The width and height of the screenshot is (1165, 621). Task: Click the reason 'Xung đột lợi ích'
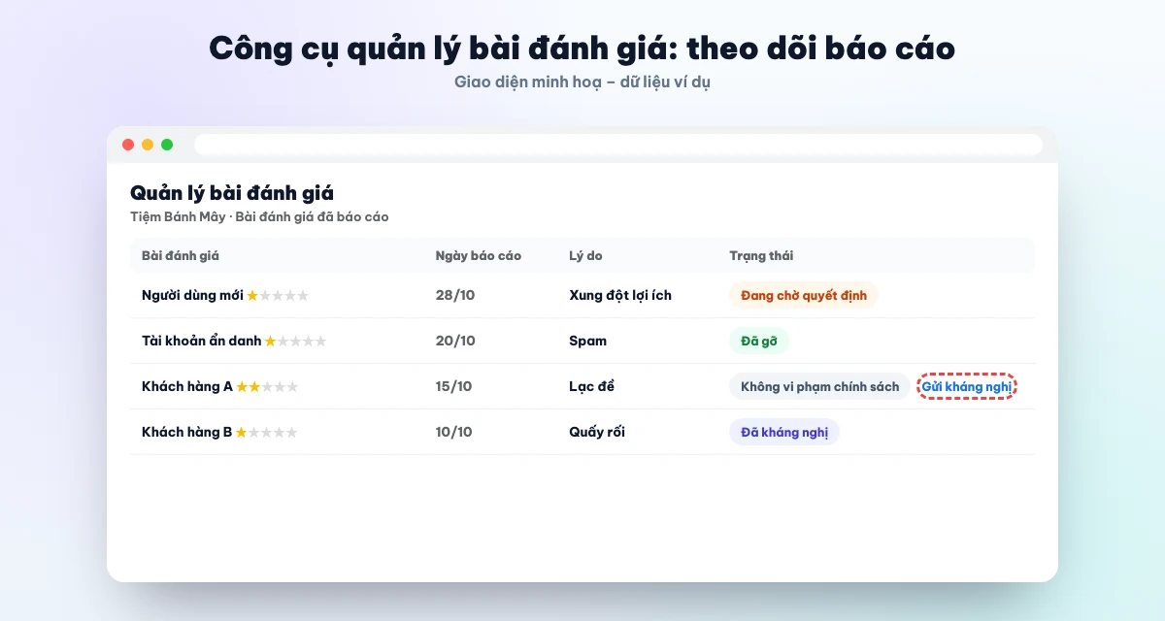tap(620, 295)
